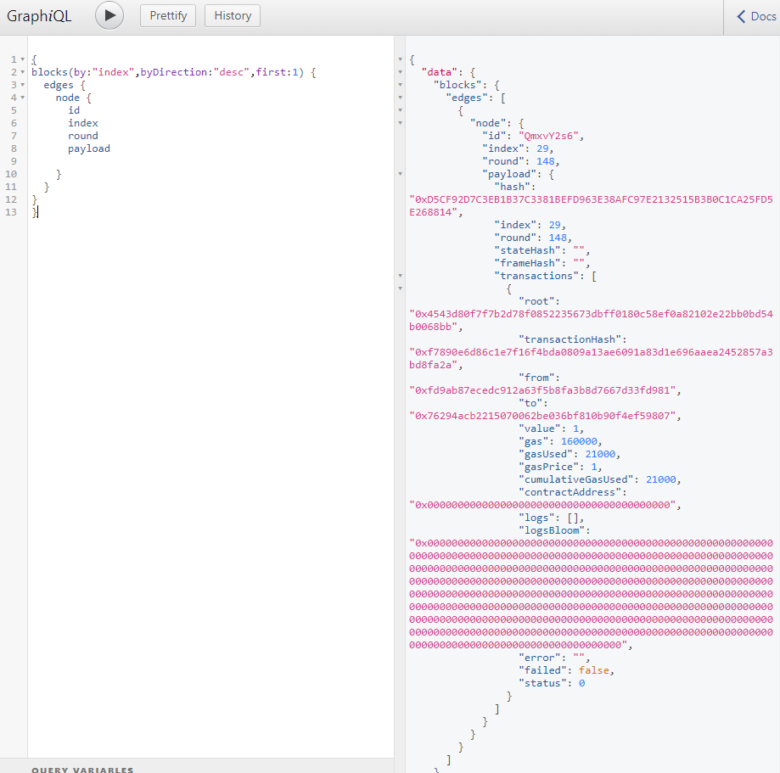Viewport: 780px width, 773px height.
Task: Click the "cumulativeGasUsed" value 21000
Action: point(661,479)
